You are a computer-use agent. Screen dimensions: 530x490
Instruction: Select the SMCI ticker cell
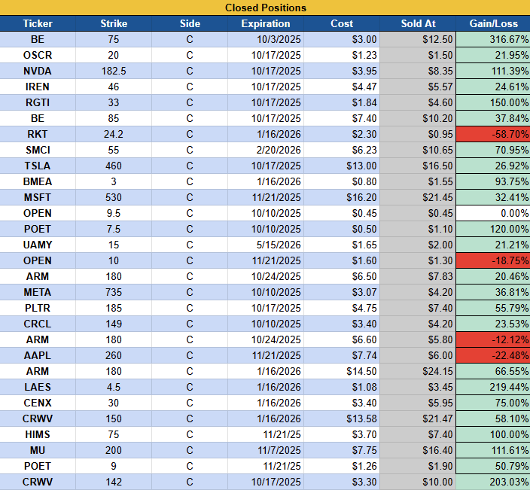tap(38, 150)
